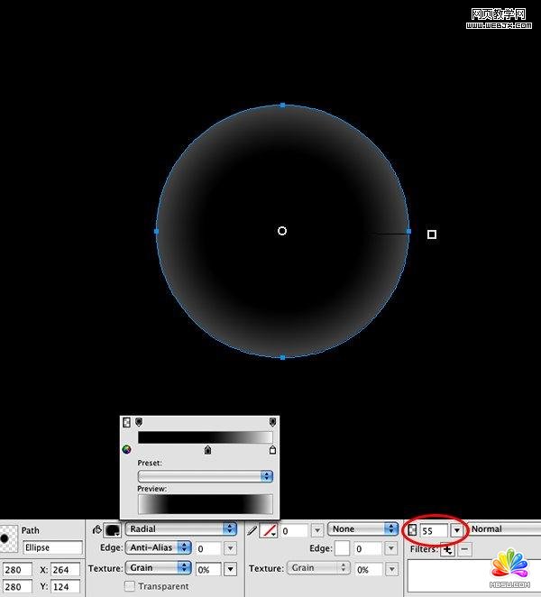The width and height of the screenshot is (541, 597).
Task: Click the color wheel icon in gradient editor
Action: click(126, 449)
